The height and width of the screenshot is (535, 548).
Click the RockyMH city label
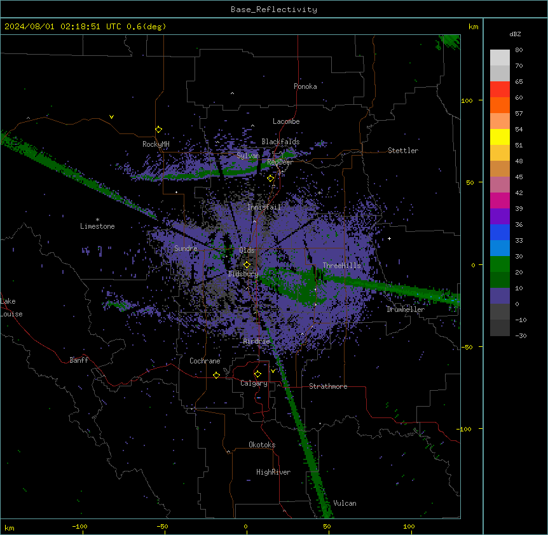156,144
